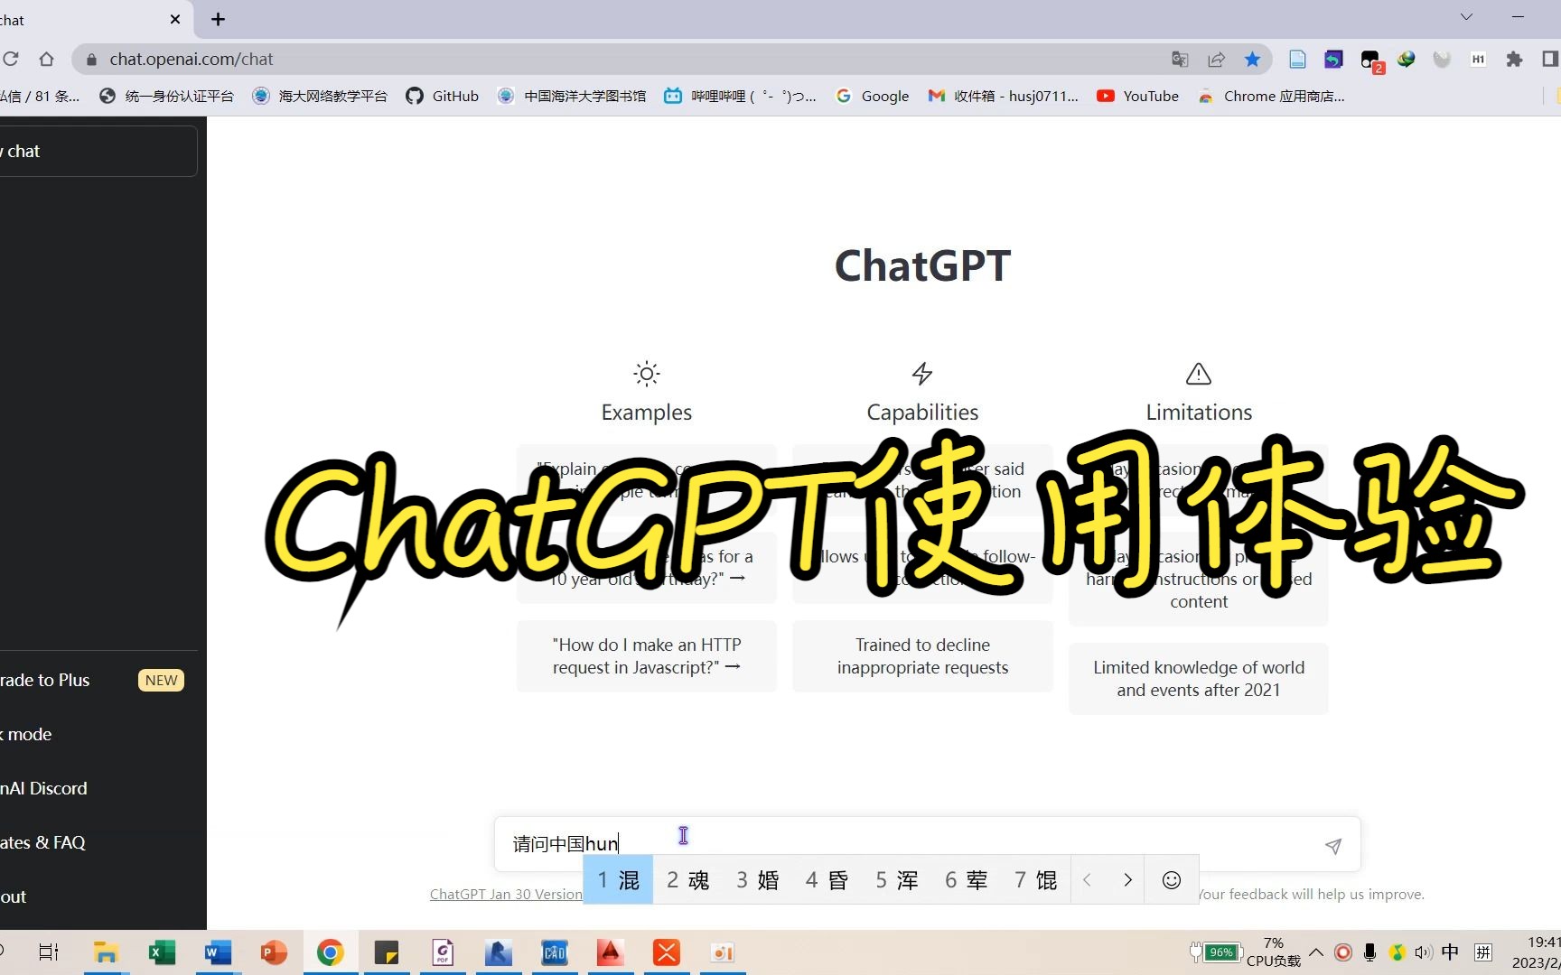
Task: Open the tab search dropdown arrow
Action: click(1466, 17)
